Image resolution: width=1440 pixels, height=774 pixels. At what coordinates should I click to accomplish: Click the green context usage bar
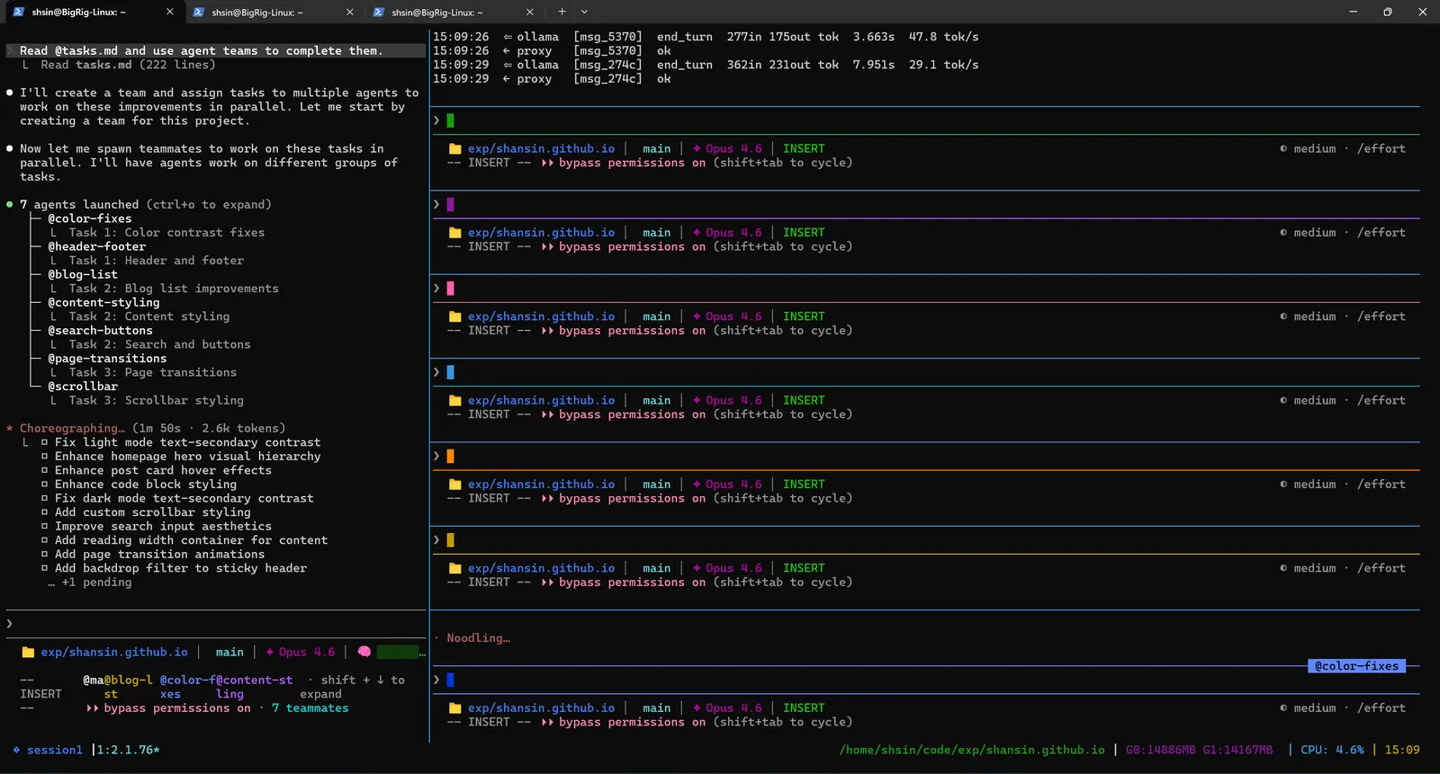pyautogui.click(x=397, y=652)
